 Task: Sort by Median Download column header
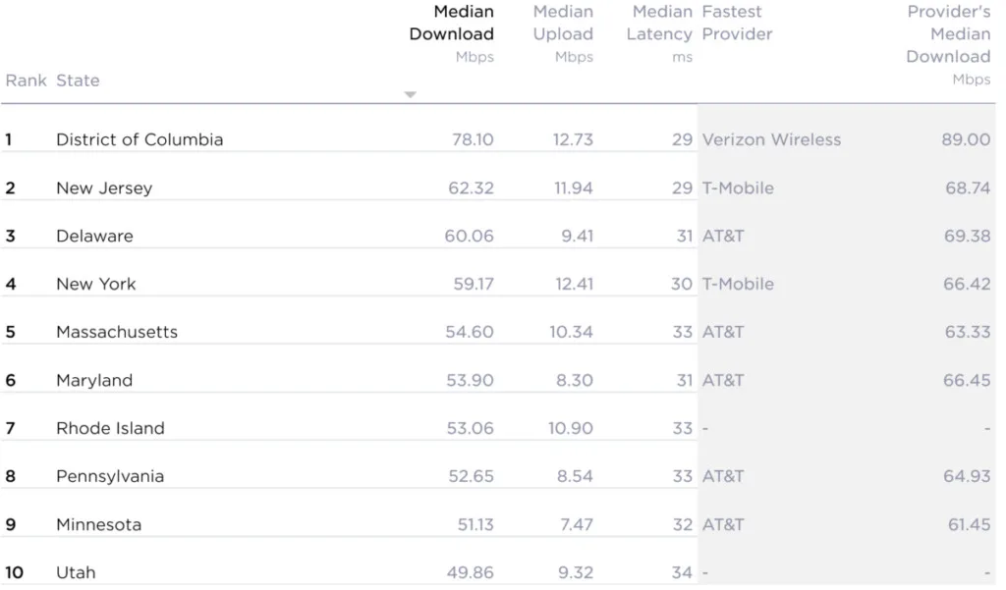point(452,24)
